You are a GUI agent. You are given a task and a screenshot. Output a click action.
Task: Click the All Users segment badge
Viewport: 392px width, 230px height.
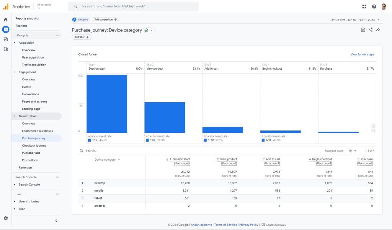(x=80, y=20)
